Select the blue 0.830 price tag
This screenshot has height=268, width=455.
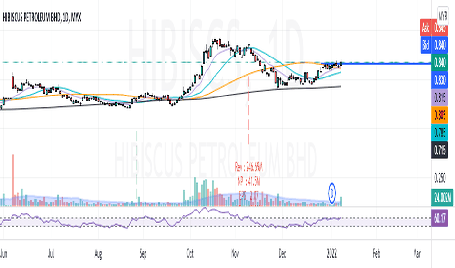click(x=439, y=80)
